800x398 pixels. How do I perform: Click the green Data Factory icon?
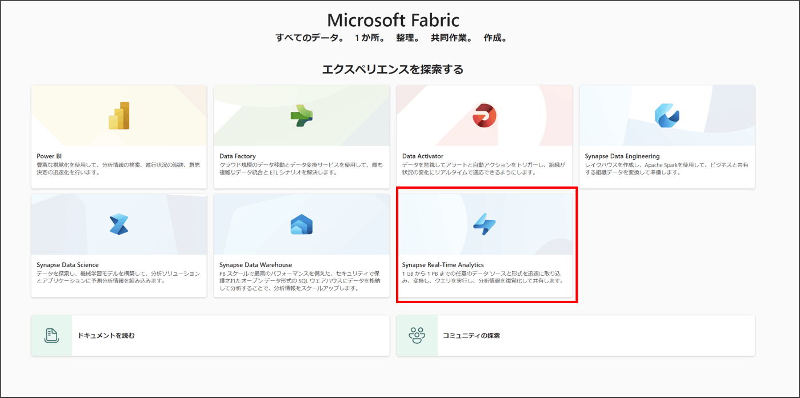pyautogui.click(x=302, y=116)
